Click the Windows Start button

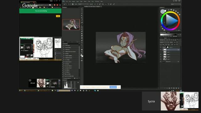[21, 91]
